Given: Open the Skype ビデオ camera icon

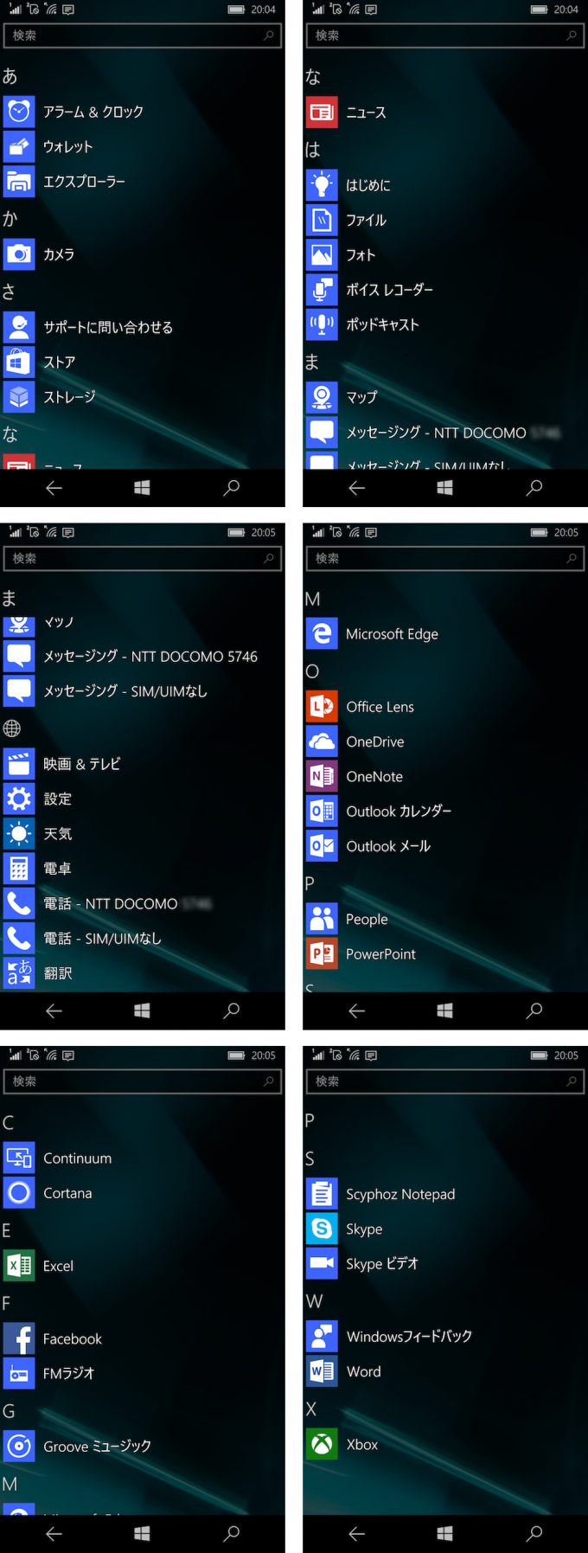Looking at the screenshot, I should click(x=322, y=1264).
